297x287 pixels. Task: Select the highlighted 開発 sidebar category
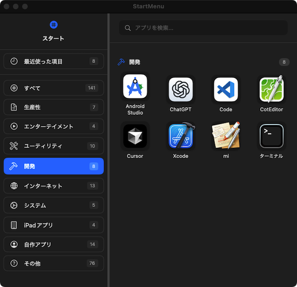pyautogui.click(x=54, y=166)
